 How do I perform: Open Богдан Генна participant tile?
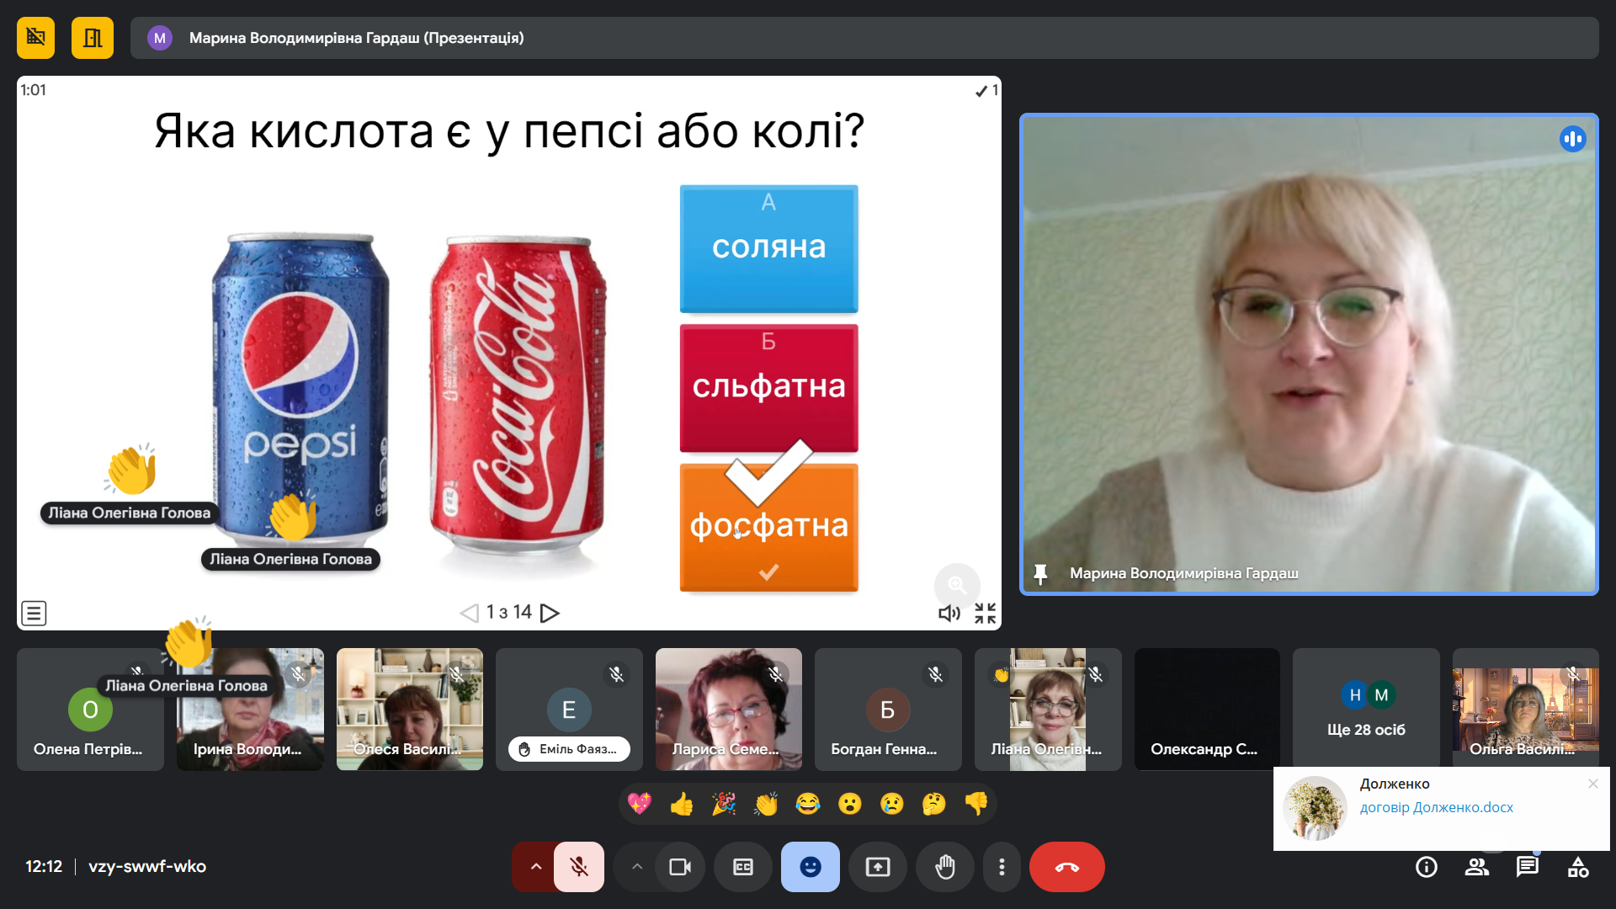[888, 710]
